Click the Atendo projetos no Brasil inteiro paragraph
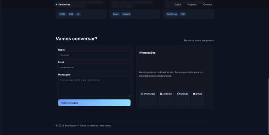This screenshot has height=135, width=269. click(171, 74)
